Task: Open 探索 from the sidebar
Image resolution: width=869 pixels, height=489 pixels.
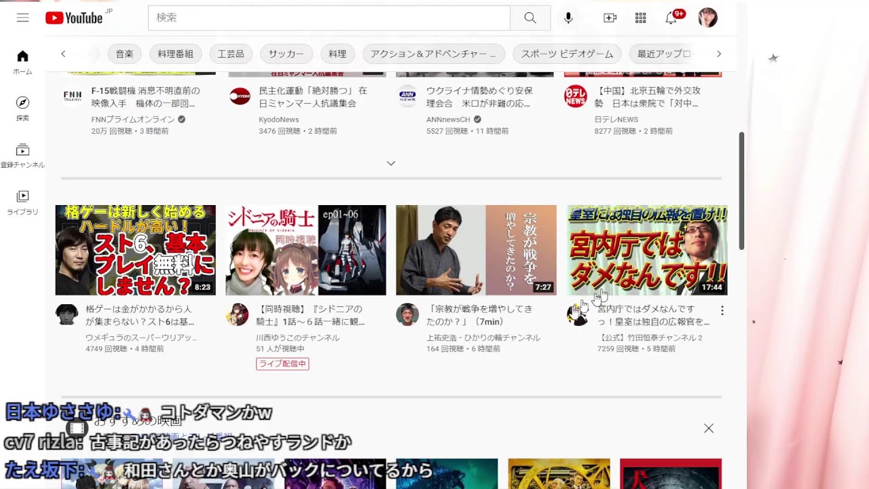Action: click(22, 107)
